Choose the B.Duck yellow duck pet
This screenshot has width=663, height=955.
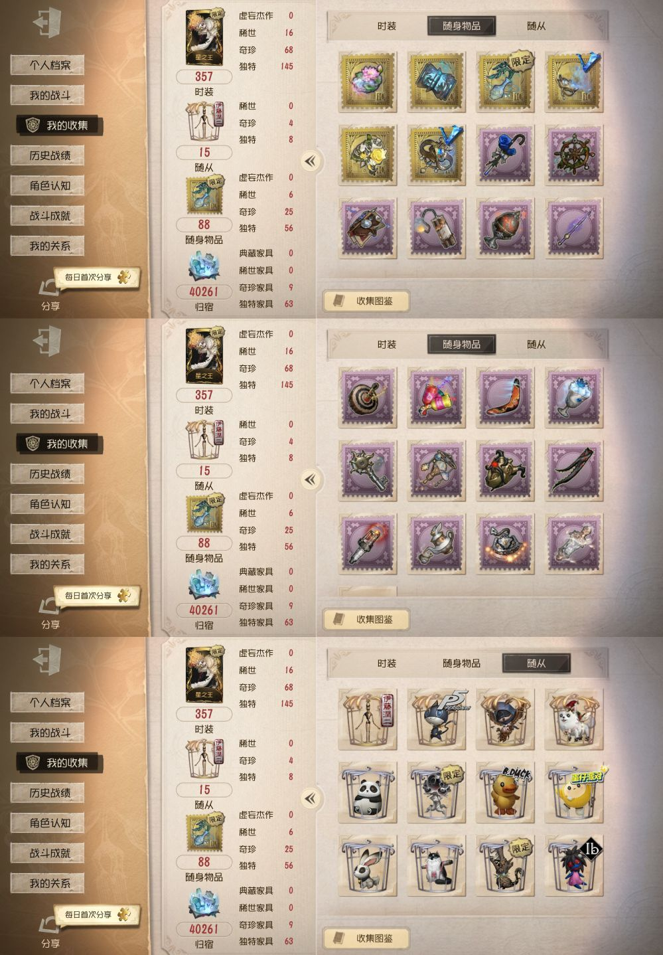(505, 792)
